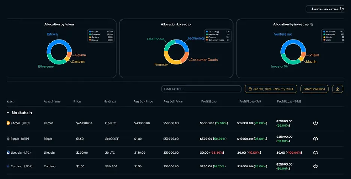Click the Avg Buy Price column header
The image size is (351, 179).
click(143, 101)
